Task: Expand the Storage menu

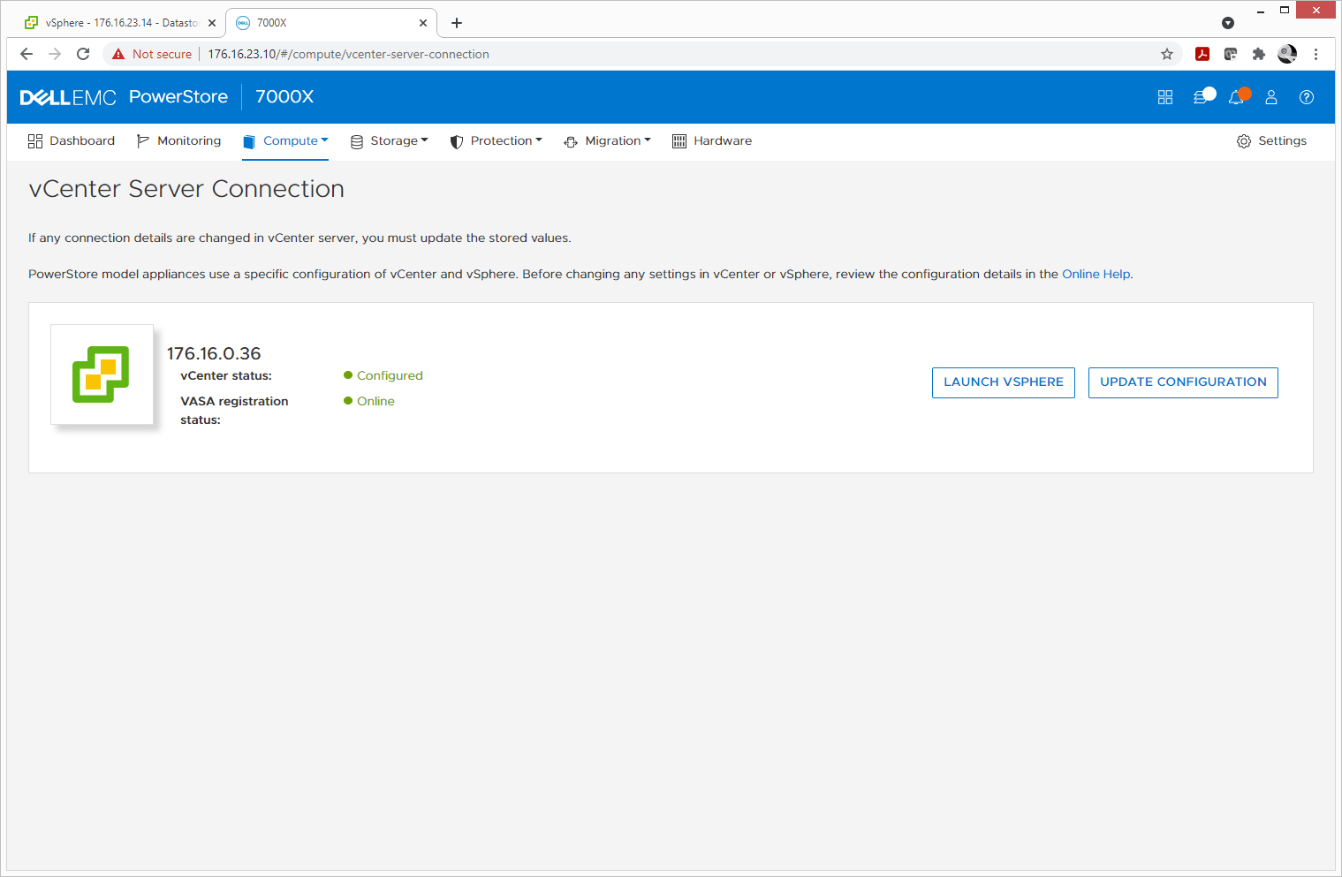Action: 390,141
